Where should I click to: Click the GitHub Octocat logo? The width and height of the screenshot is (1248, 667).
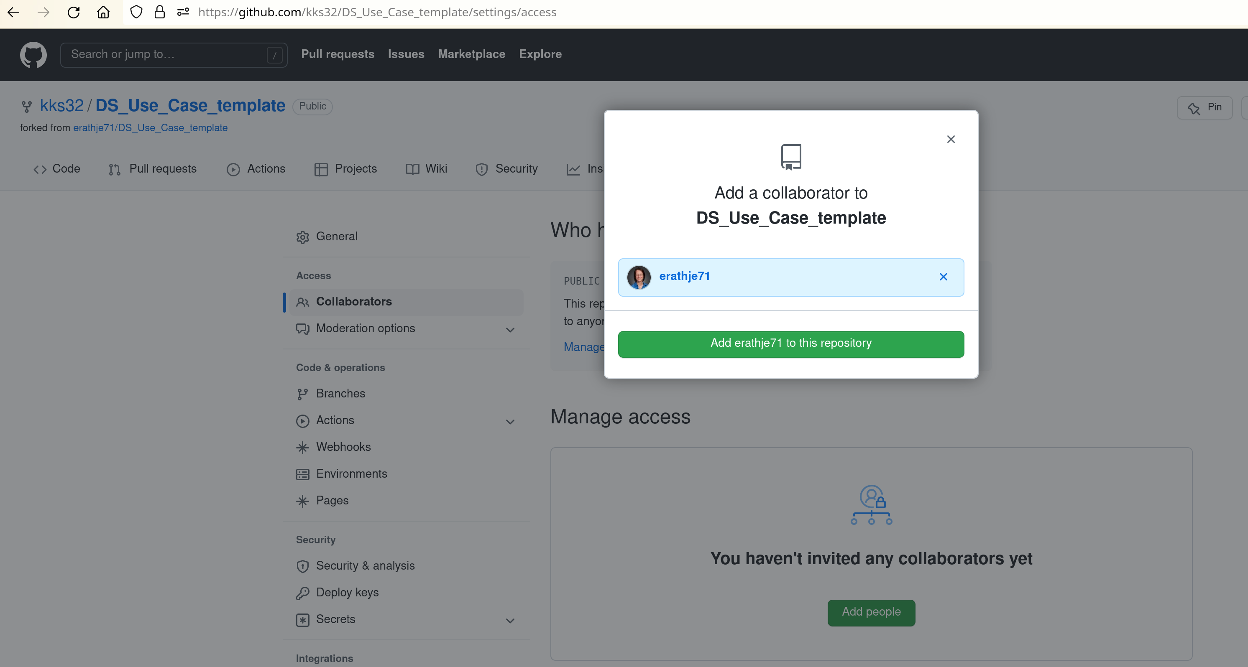33,55
